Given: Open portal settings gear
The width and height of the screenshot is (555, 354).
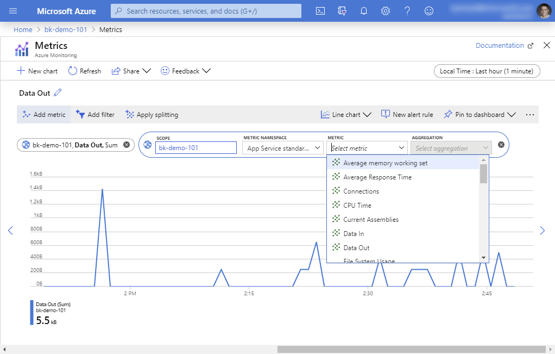Looking at the screenshot, I should point(386,11).
